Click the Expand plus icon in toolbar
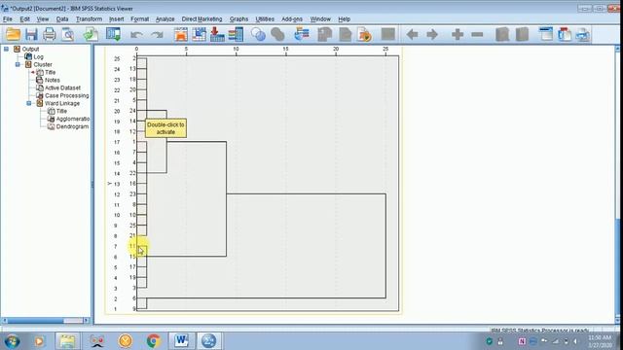This screenshot has height=350, width=623. click(458, 35)
